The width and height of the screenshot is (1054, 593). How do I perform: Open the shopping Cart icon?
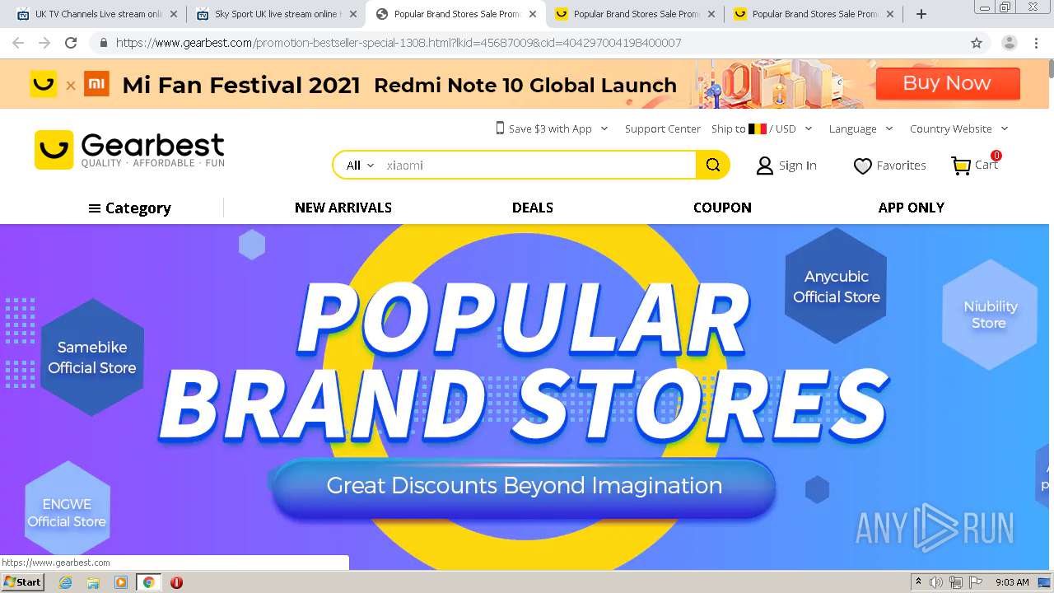coord(961,166)
